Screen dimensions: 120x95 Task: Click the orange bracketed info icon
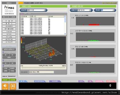click(13, 86)
